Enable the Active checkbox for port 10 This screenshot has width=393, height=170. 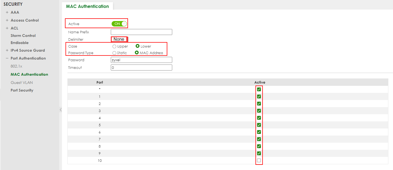(259, 160)
